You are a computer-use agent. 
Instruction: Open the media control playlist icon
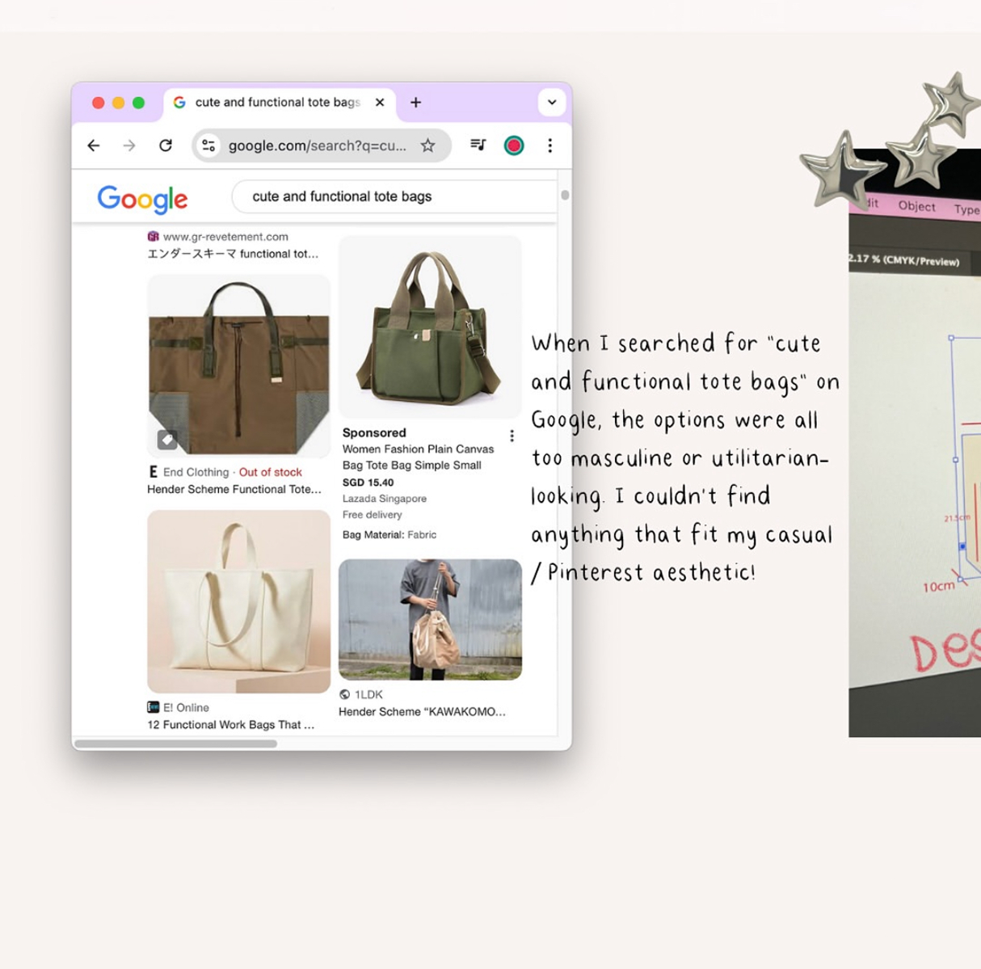pyautogui.click(x=478, y=145)
